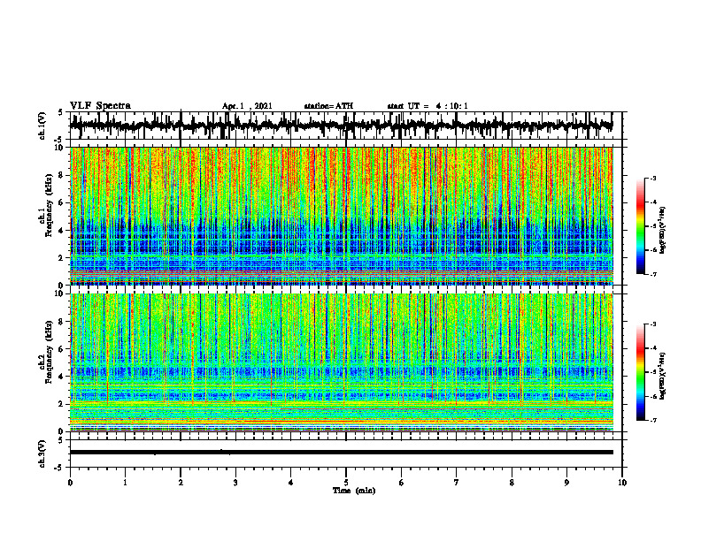Click the "10" tick on the time axis
Image resolution: width=701 pixels, height=541 pixels.
[622, 483]
